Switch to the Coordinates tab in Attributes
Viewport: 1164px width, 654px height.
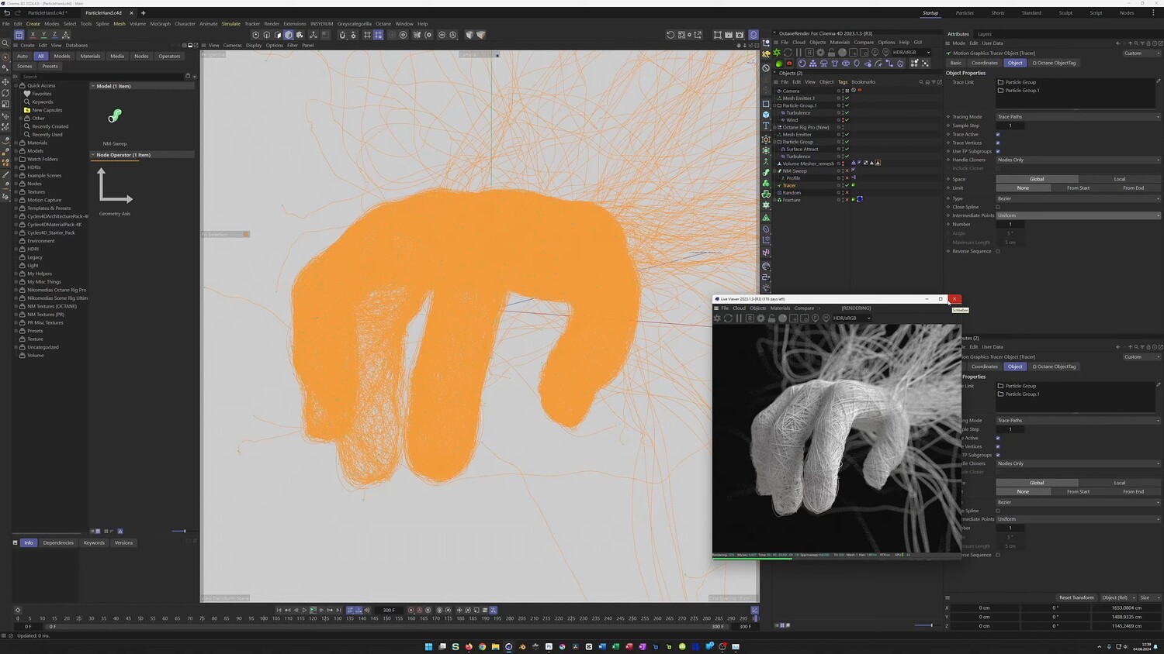(x=985, y=63)
